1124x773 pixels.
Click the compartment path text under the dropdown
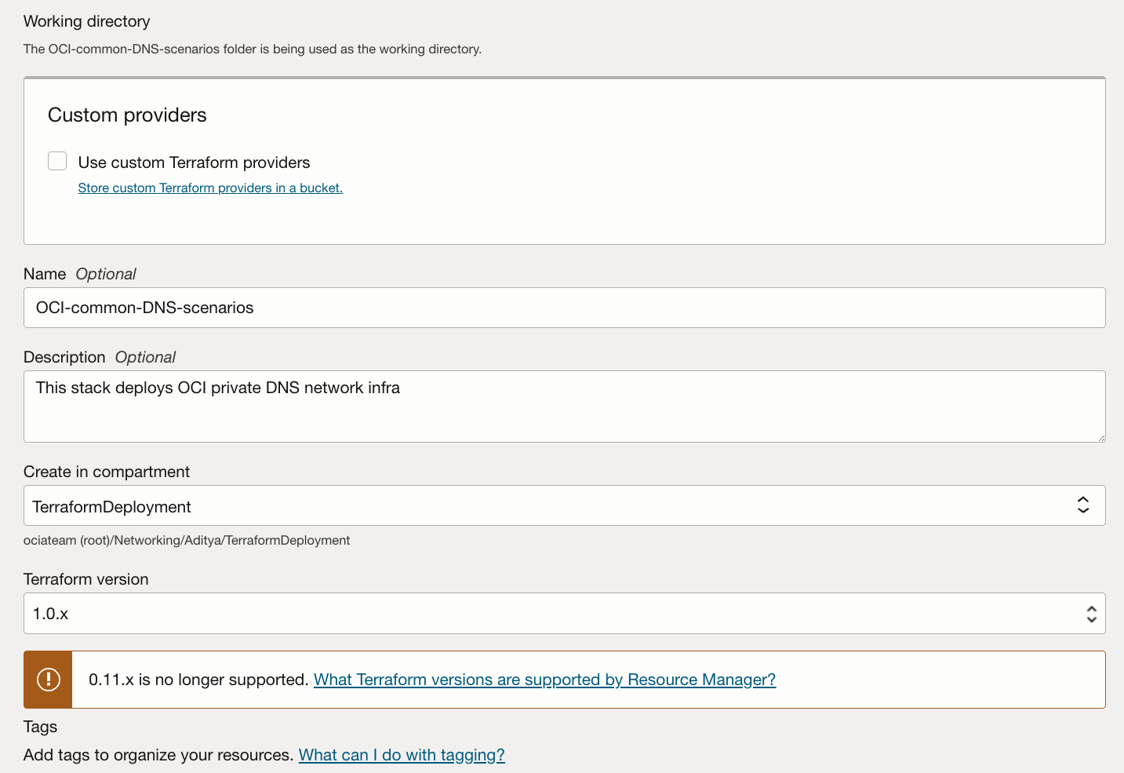[x=187, y=541]
